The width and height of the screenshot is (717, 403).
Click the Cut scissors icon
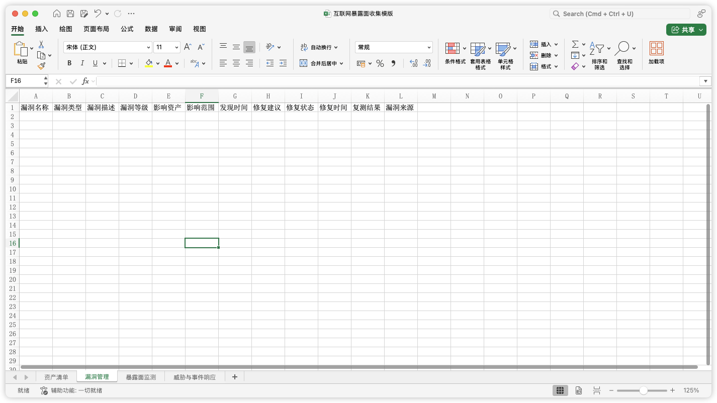click(x=41, y=45)
